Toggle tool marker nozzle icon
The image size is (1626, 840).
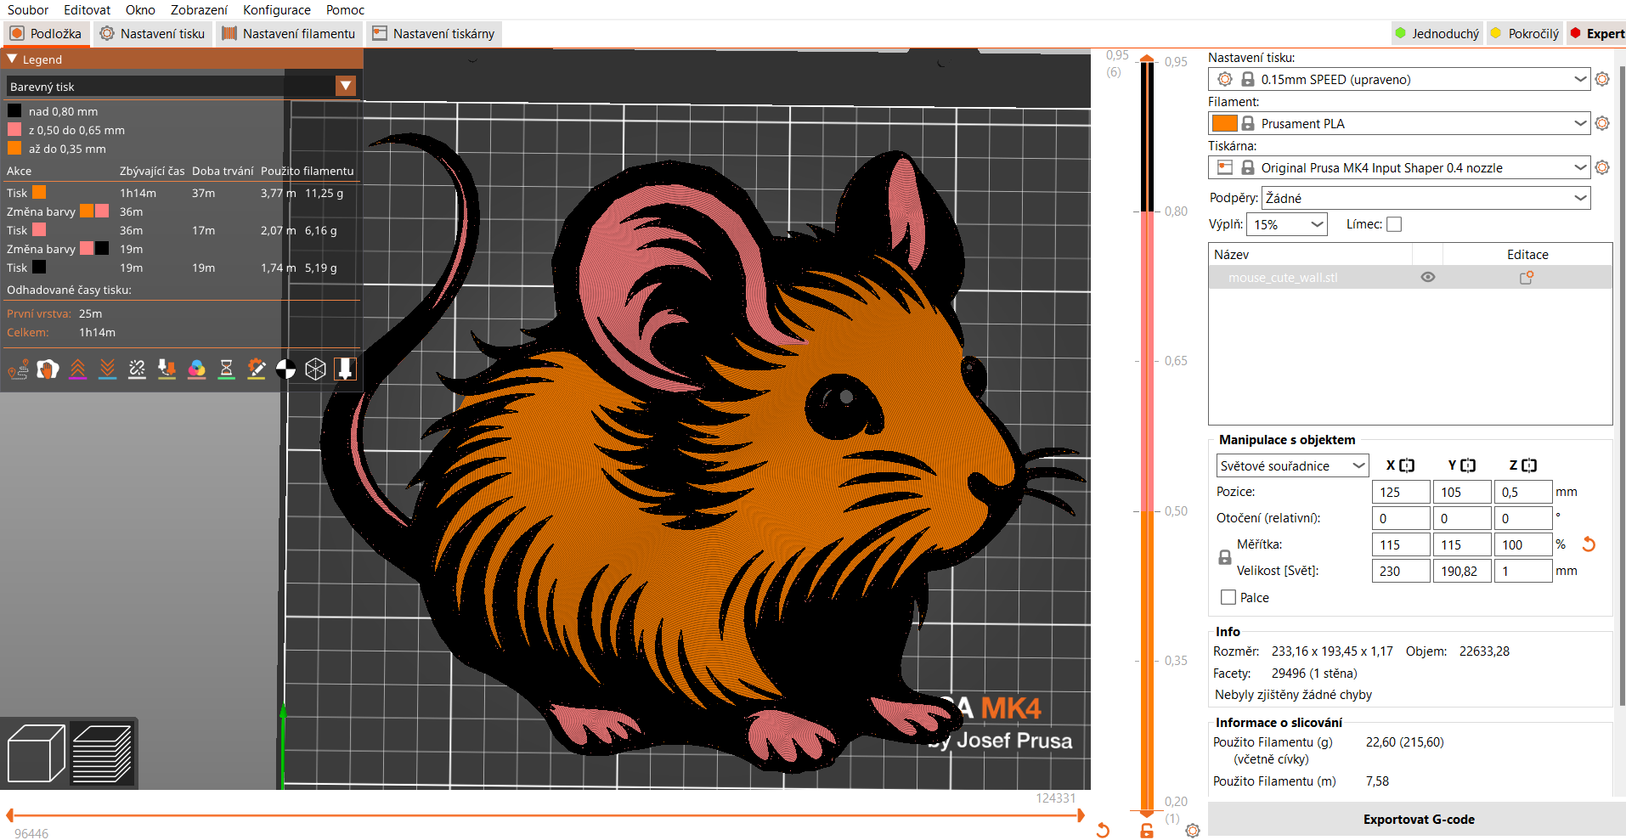[345, 369]
